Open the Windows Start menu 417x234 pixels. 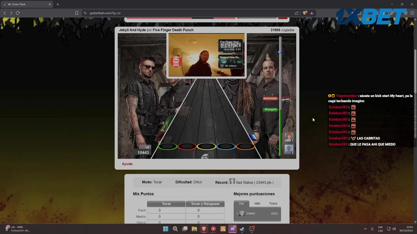[x=165, y=229]
